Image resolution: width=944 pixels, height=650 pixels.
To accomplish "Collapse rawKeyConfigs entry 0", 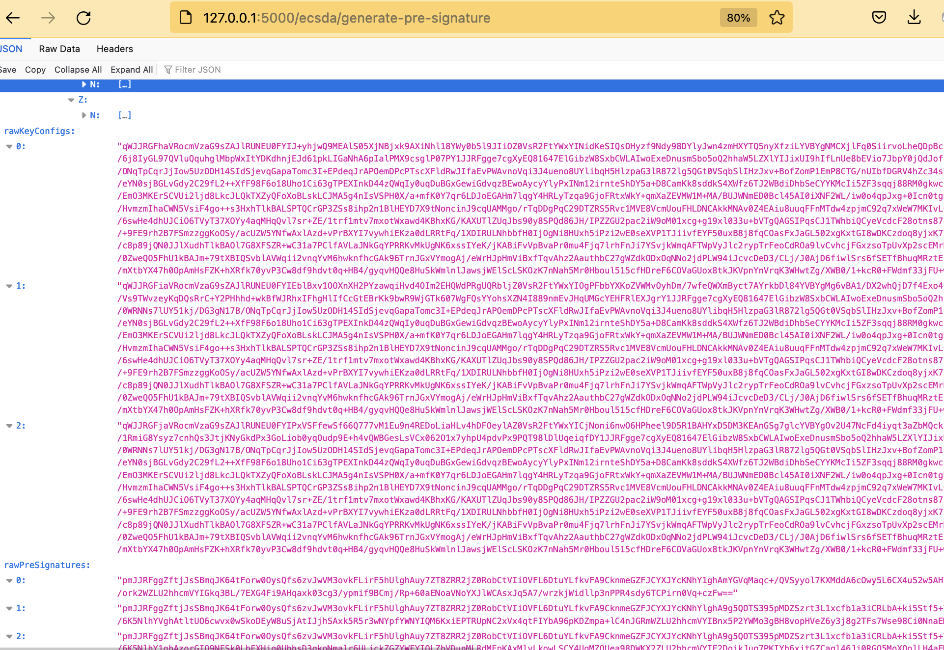I will 9,146.
